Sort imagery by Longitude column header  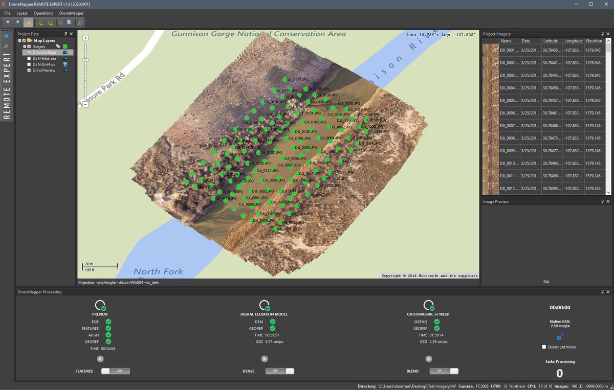tap(574, 41)
